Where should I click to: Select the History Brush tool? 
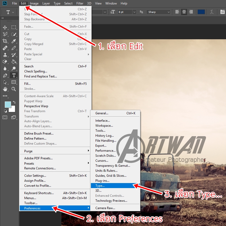point(14,55)
